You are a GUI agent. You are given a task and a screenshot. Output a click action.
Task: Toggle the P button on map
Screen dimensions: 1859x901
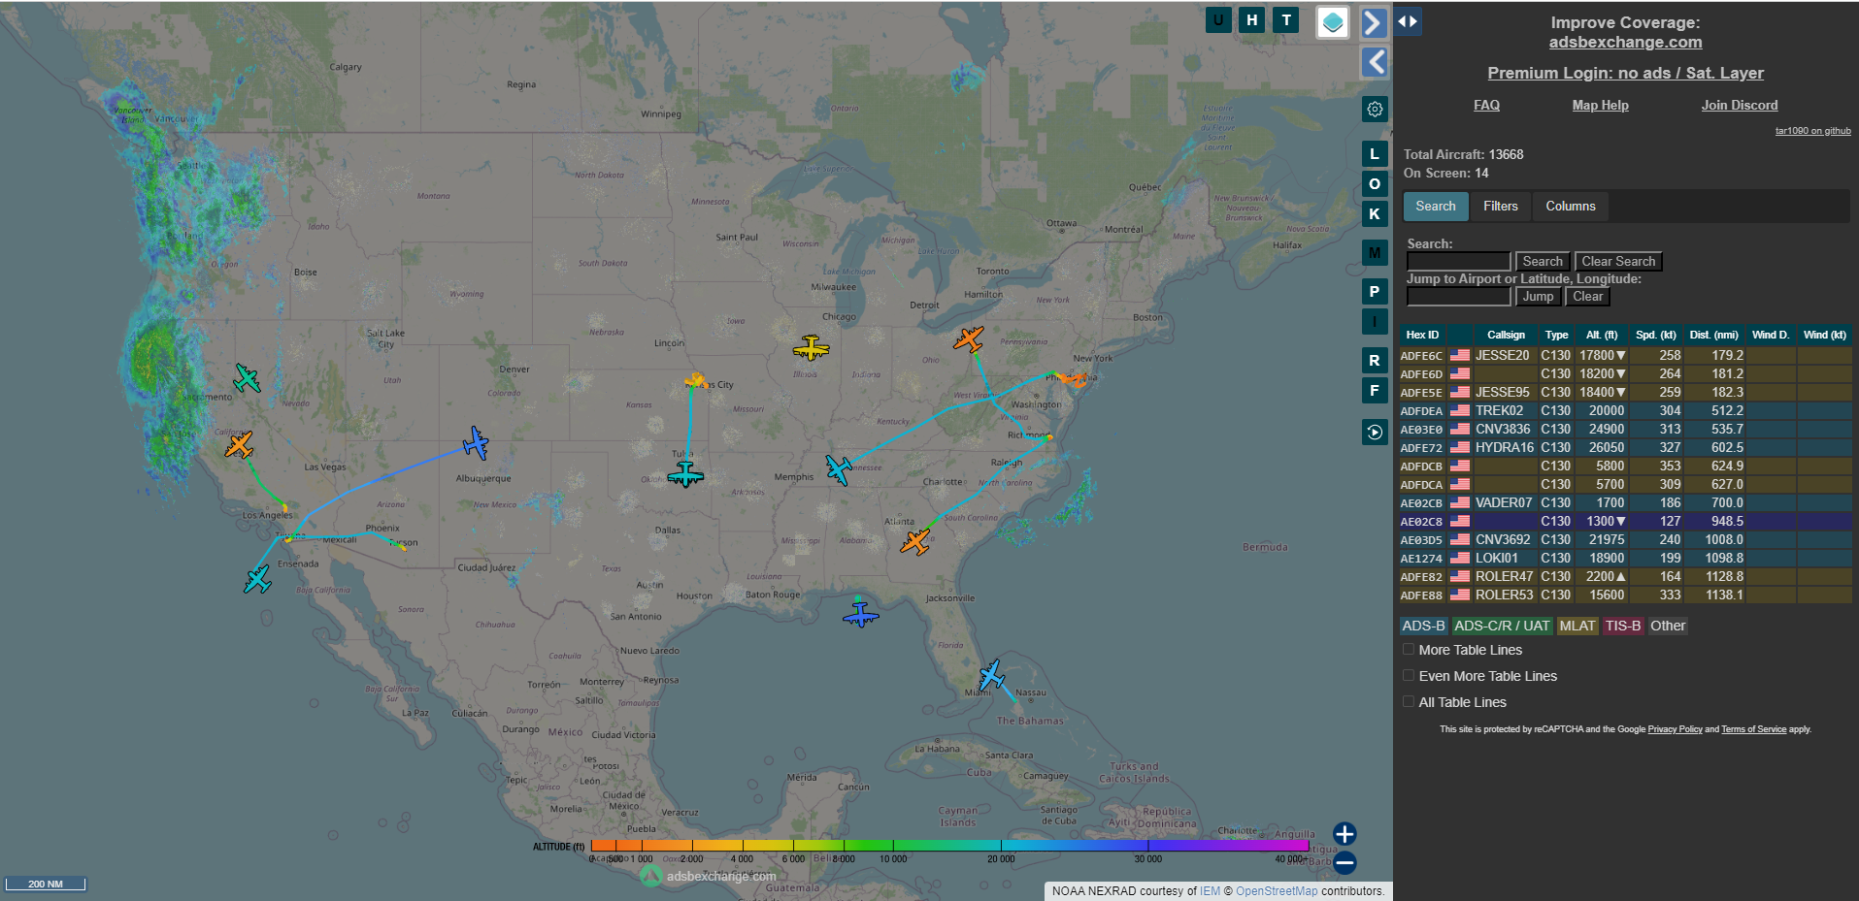pyautogui.click(x=1375, y=291)
